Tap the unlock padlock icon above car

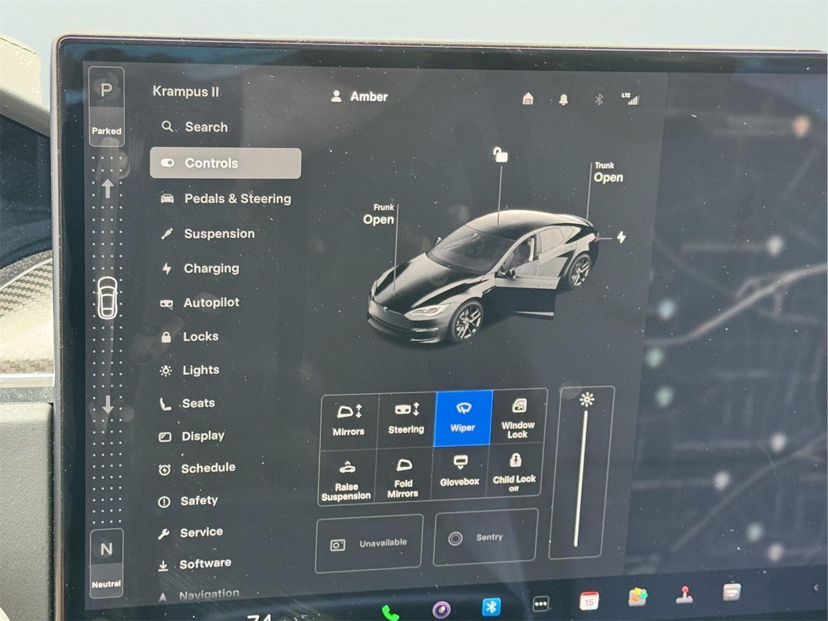point(500,155)
